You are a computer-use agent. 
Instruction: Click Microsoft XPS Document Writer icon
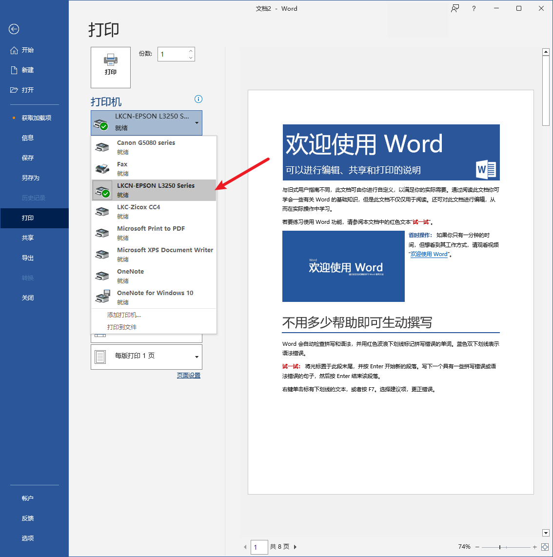pyautogui.click(x=102, y=255)
